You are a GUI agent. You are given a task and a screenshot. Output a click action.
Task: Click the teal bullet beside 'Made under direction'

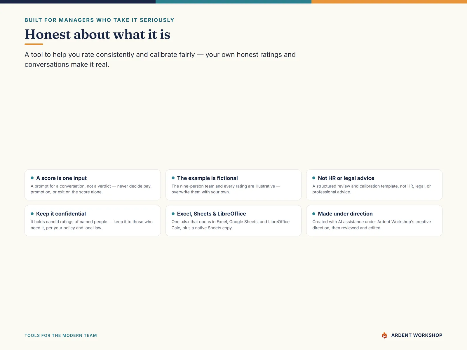pyautogui.click(x=314, y=214)
